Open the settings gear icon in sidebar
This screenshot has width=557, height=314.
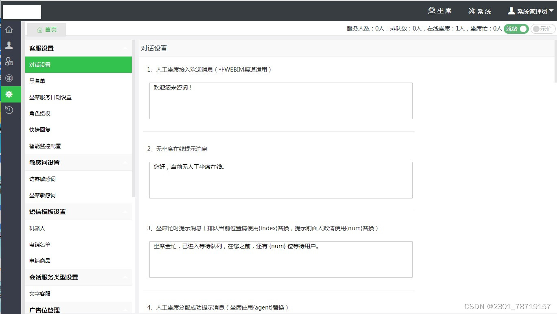9,94
